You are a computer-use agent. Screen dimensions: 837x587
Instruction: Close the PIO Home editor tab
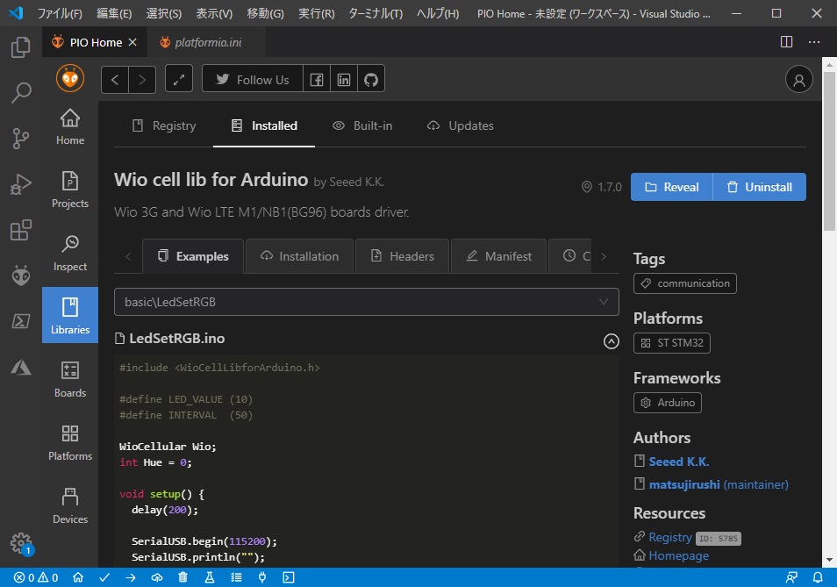pyautogui.click(x=132, y=42)
